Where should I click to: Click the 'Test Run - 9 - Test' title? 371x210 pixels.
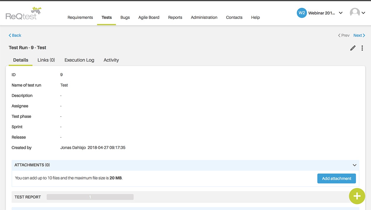27,47
